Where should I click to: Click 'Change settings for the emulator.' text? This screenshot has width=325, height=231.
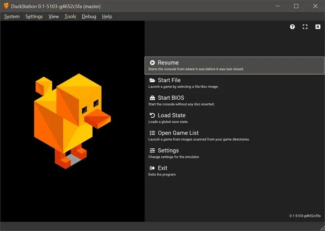point(174,157)
